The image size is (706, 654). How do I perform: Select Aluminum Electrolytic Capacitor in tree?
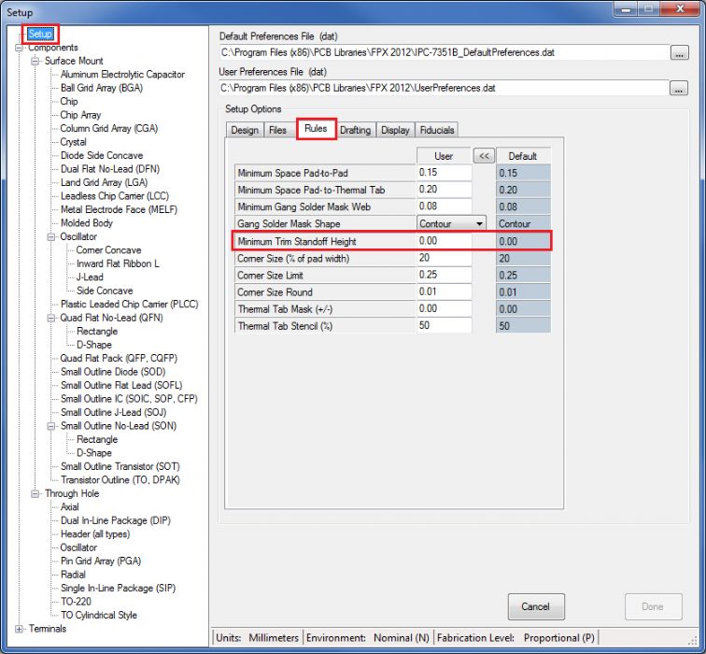click(x=122, y=75)
